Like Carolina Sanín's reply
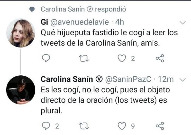This screenshot has height=135, width=191. (122, 126)
